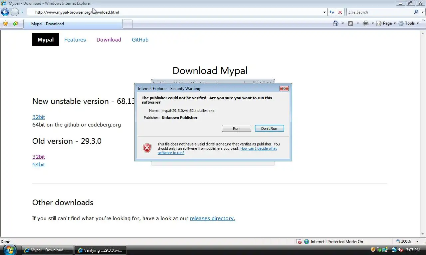Click the 64bit link under Old version
Screen dimensions: 426x255
click(x=39, y=164)
